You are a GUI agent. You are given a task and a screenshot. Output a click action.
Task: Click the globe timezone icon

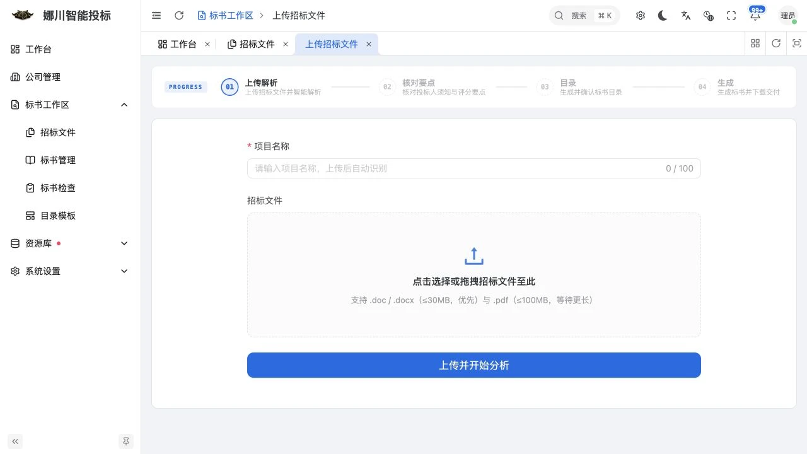tap(709, 16)
